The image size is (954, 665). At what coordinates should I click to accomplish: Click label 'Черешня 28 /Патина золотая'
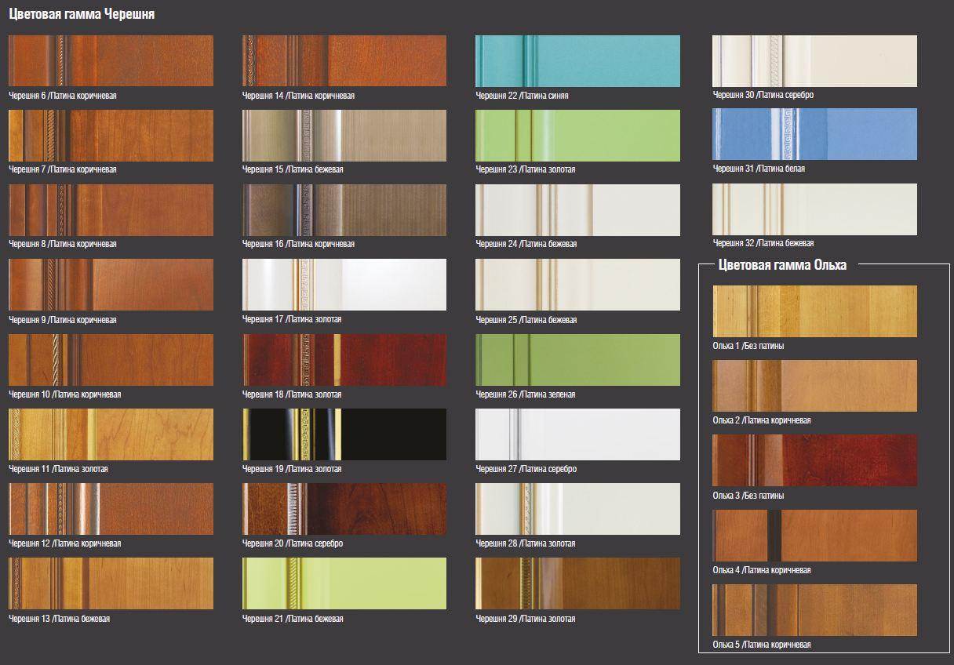pyautogui.click(x=526, y=543)
